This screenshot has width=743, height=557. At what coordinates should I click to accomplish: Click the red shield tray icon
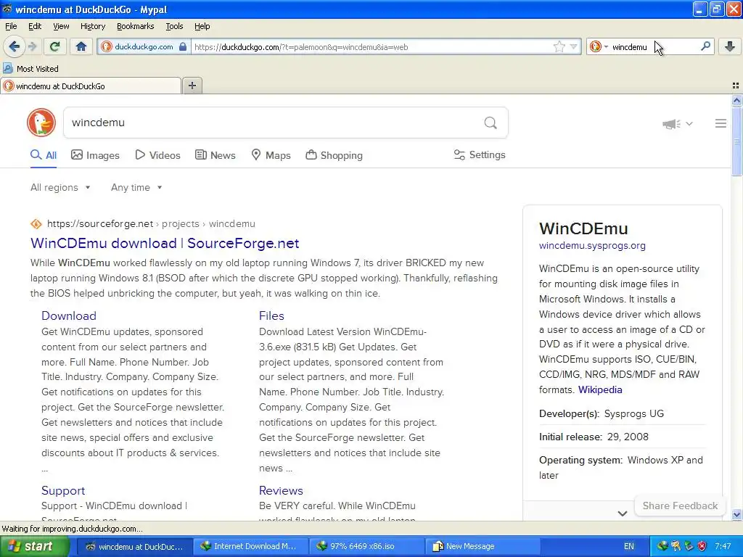tap(702, 546)
